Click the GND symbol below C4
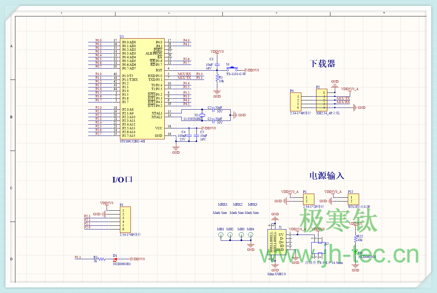This screenshot has height=293, width=437. point(176,149)
